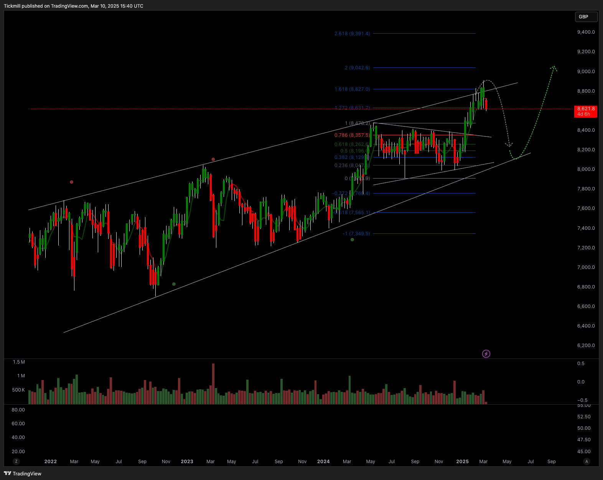The height and width of the screenshot is (480, 603).
Task: Click the 9,400.0 price axis label
Action: click(x=586, y=32)
